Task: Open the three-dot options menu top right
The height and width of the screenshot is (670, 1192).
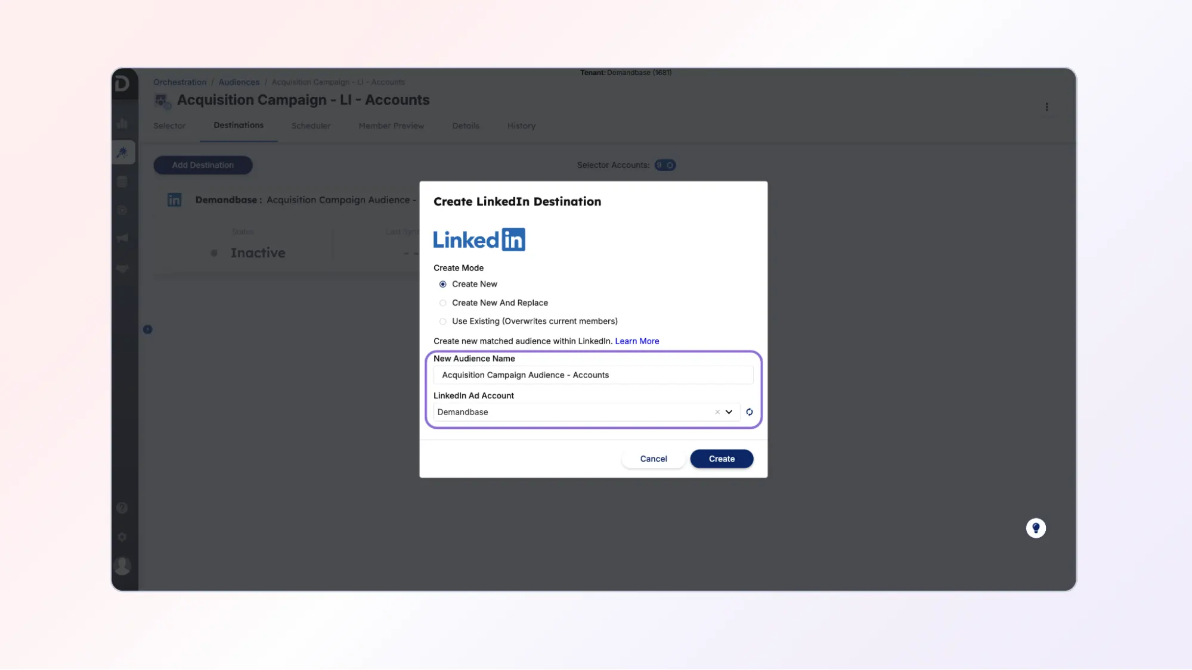Action: [x=1048, y=107]
